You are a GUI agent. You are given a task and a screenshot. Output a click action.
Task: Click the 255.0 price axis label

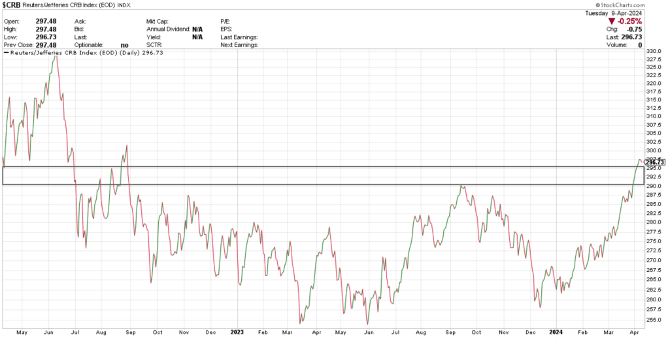click(x=654, y=320)
